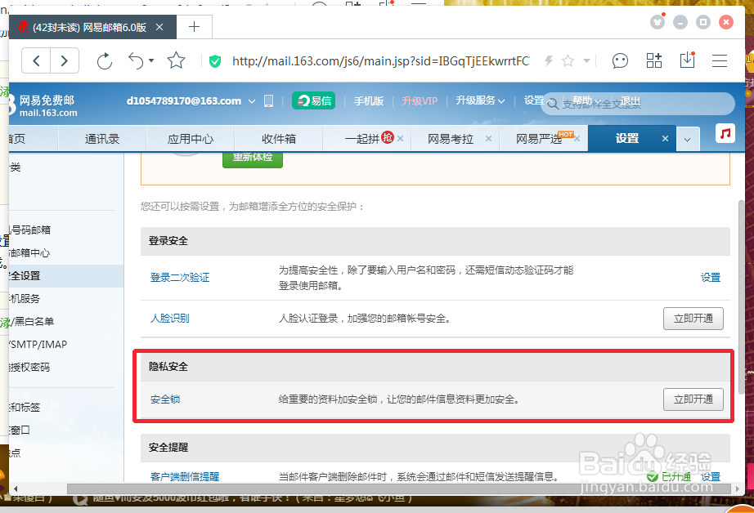Close the 网易严选 tab

point(577,138)
